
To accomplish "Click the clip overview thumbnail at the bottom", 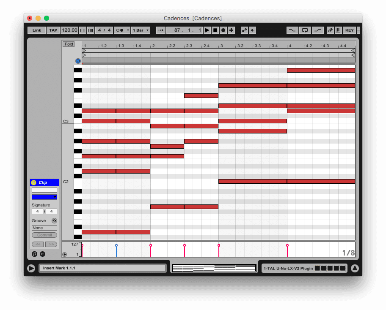I will pyautogui.click(x=214, y=268).
